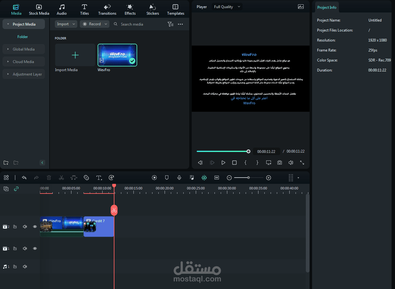Delete selected clip with trash icon
395x289 pixels.
point(49,178)
